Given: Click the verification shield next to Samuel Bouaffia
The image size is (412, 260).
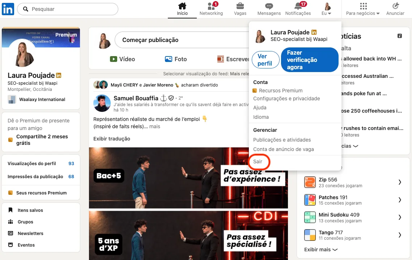Looking at the screenshot, I should (x=171, y=98).
